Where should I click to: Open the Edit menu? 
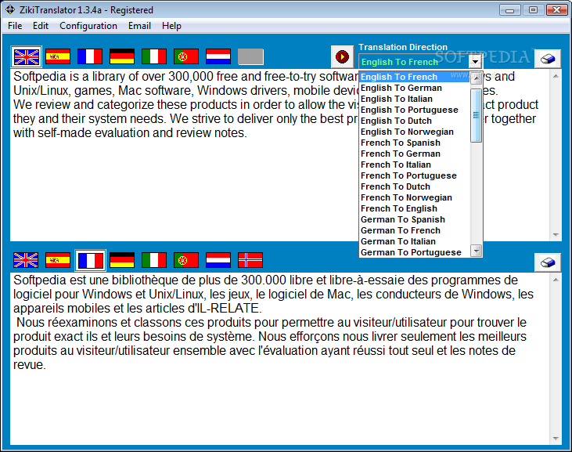41,26
